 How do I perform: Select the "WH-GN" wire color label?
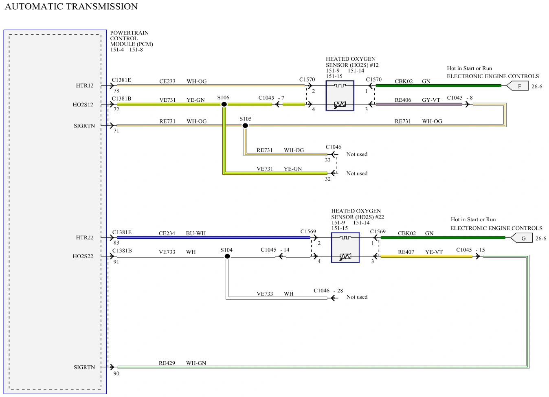[x=196, y=363]
